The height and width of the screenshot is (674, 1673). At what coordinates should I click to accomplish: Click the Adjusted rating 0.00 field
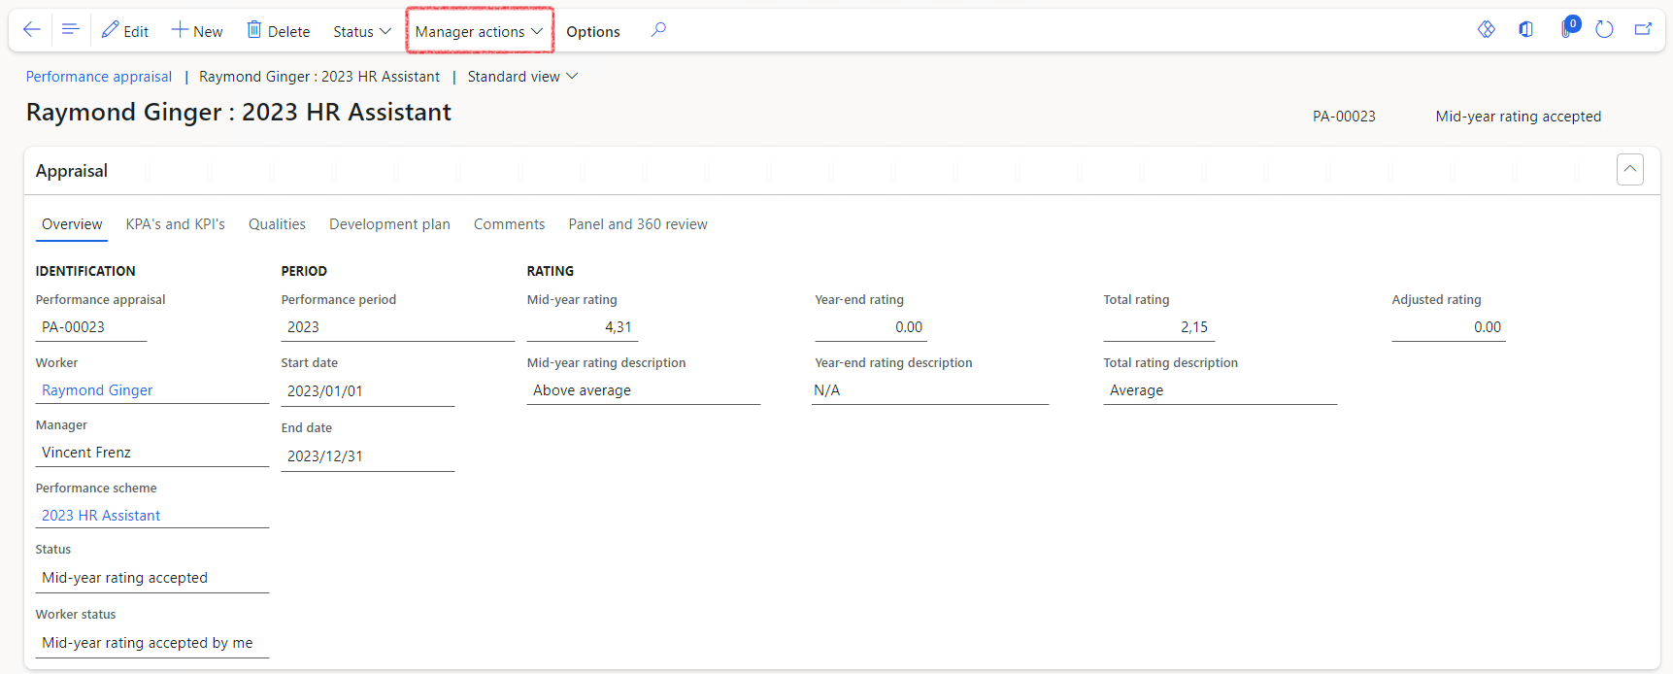click(1449, 327)
